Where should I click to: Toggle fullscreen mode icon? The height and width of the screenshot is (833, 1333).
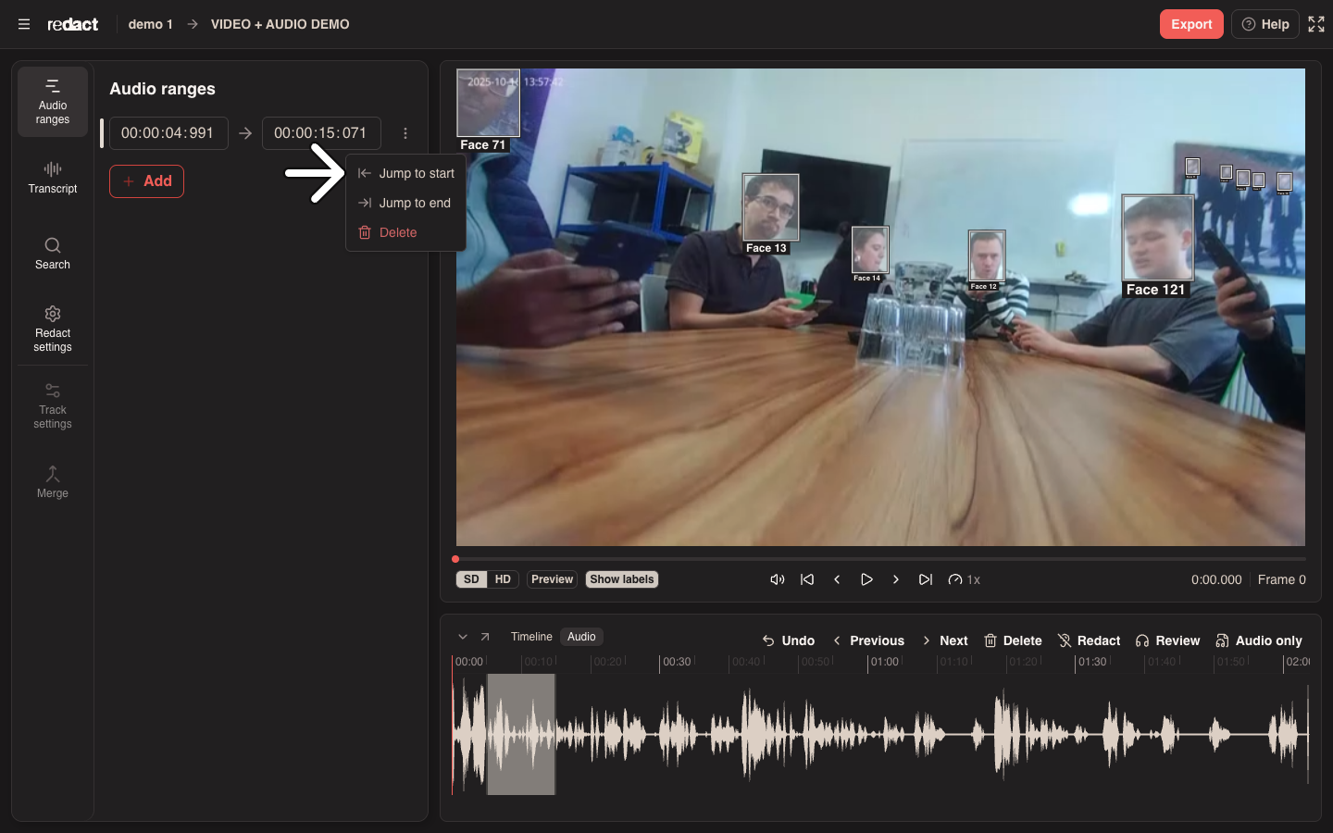click(1316, 24)
